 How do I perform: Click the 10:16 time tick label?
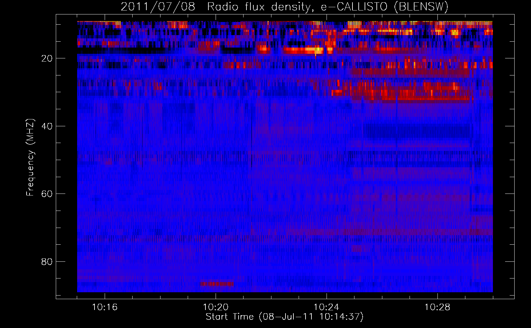[x=105, y=307]
